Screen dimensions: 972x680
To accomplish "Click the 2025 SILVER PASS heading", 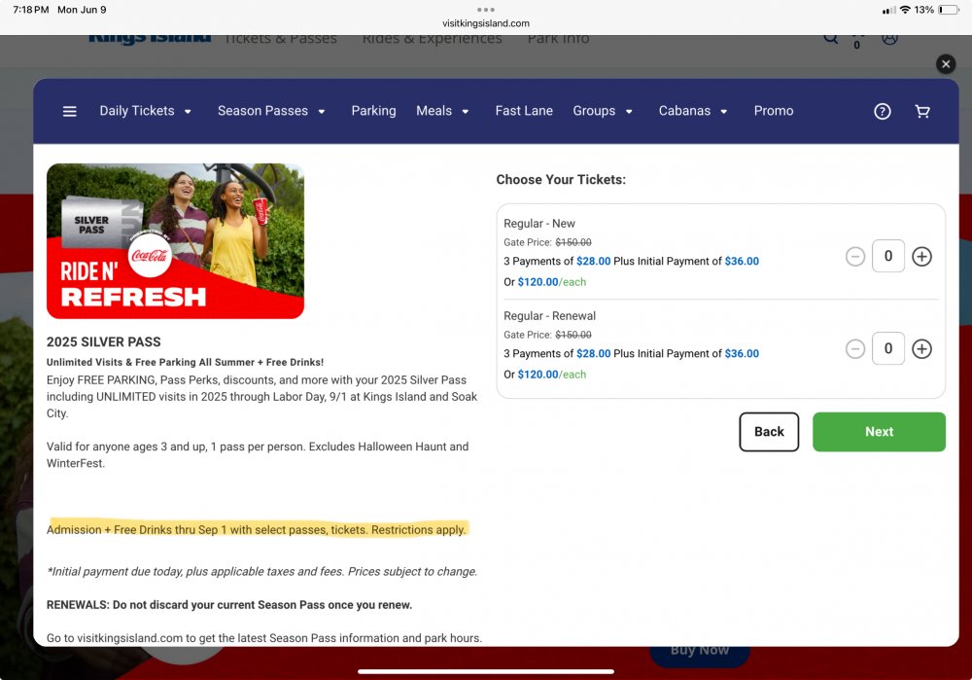I will point(104,341).
